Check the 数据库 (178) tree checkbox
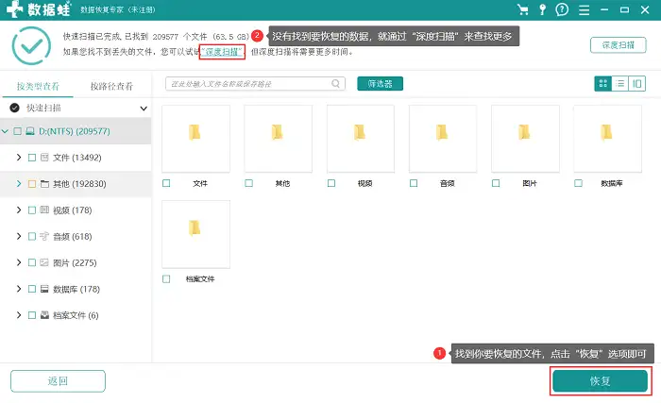This screenshot has height=403, width=661. tap(31, 289)
